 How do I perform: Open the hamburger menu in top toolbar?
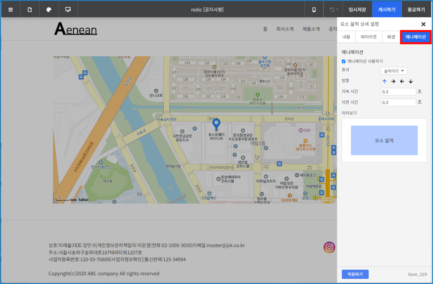pos(11,10)
